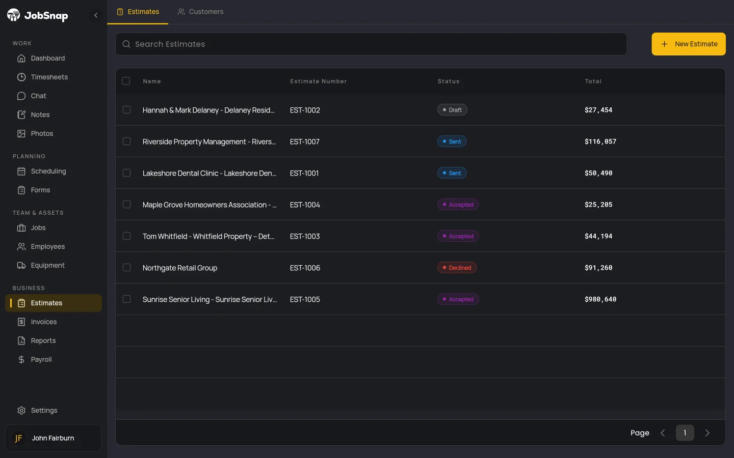Open the Photos image icon

click(x=21, y=134)
